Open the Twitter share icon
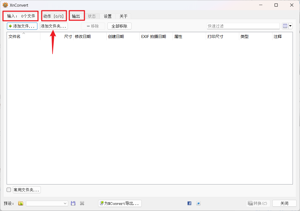The image size is (300, 211). [198, 203]
